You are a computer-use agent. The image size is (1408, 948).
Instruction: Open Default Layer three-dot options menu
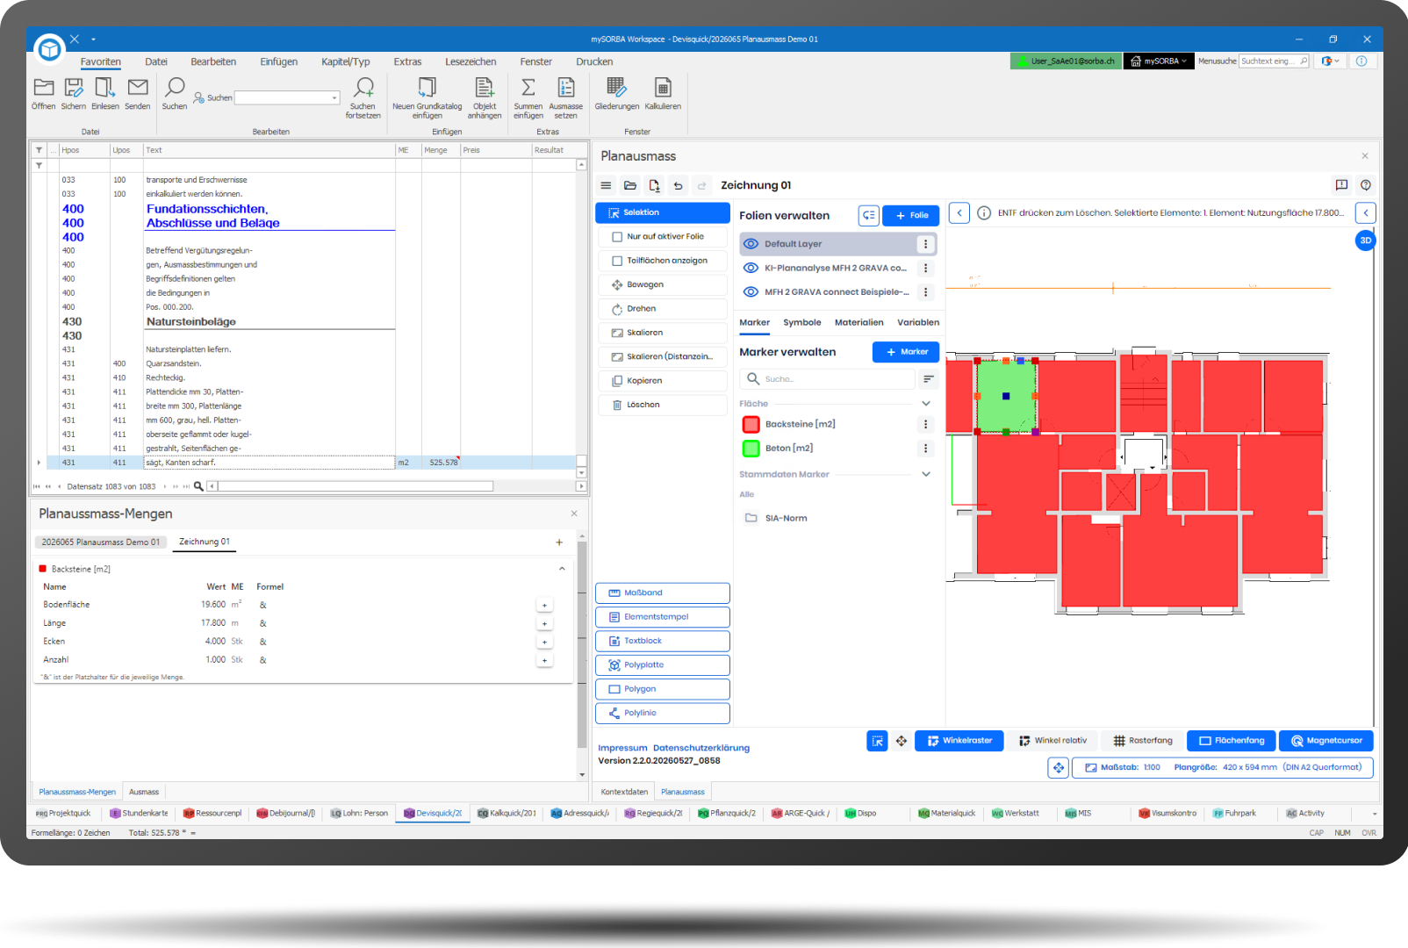pyautogui.click(x=925, y=244)
